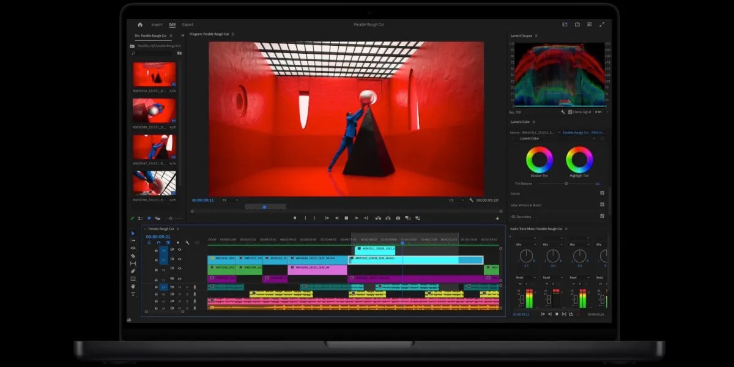This screenshot has width=734, height=367.
Task: Click the Export Frame camera icon
Action: tap(398, 218)
